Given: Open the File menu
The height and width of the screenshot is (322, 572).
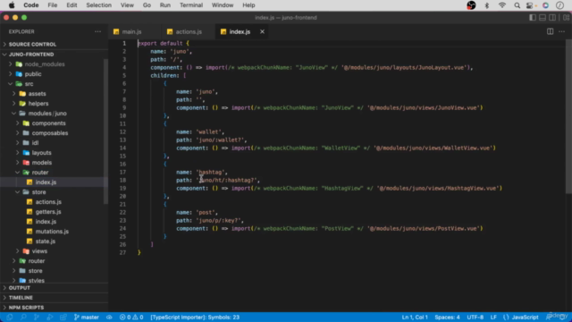Looking at the screenshot, I should [53, 5].
